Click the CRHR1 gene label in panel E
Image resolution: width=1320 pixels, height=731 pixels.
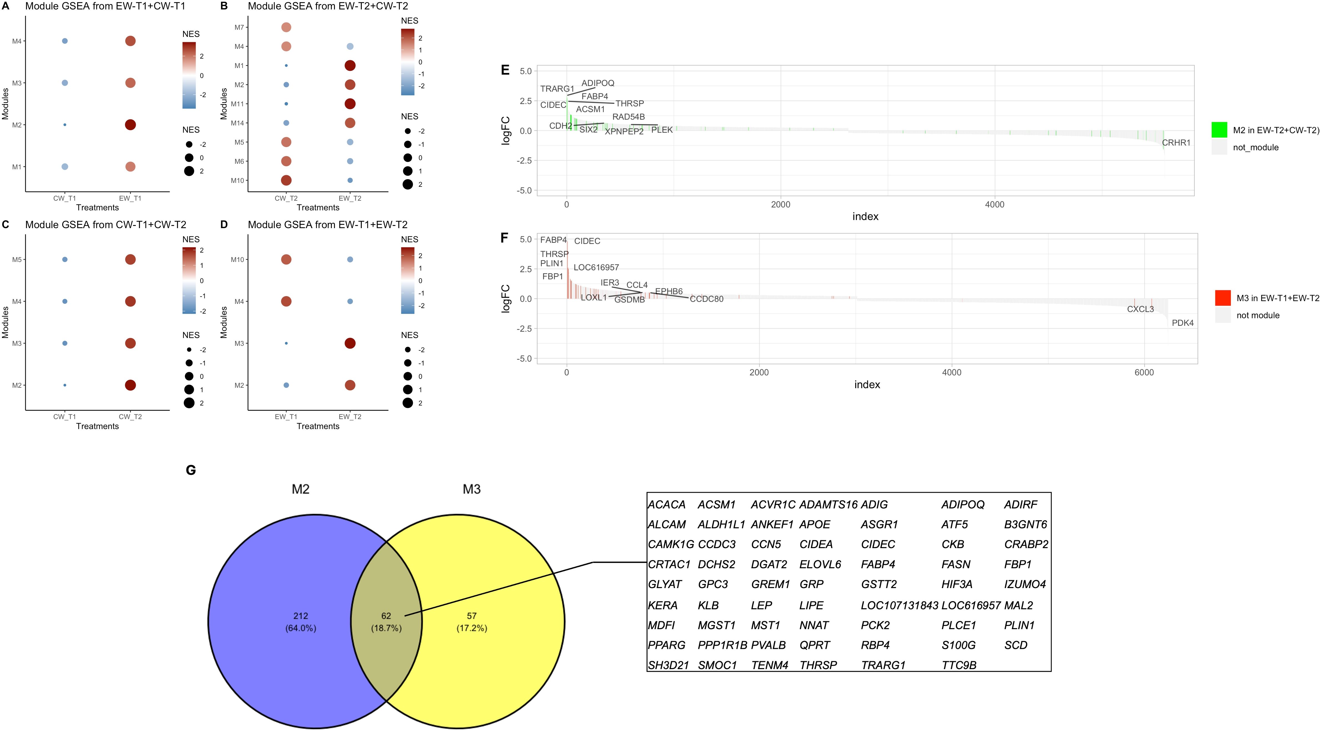click(x=1176, y=142)
